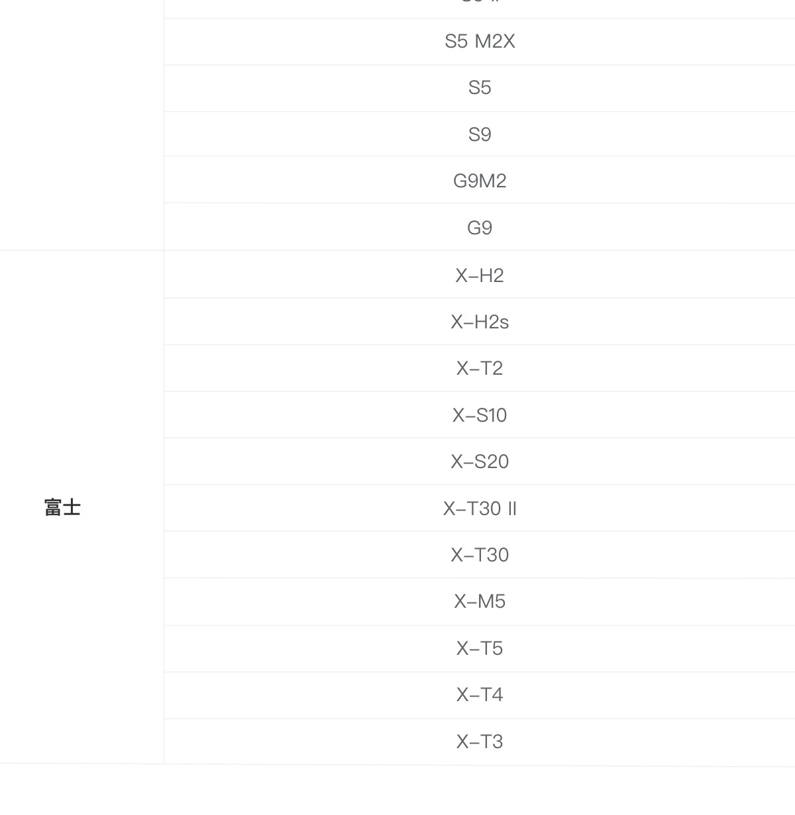Click the X-T4 model entry

click(480, 695)
